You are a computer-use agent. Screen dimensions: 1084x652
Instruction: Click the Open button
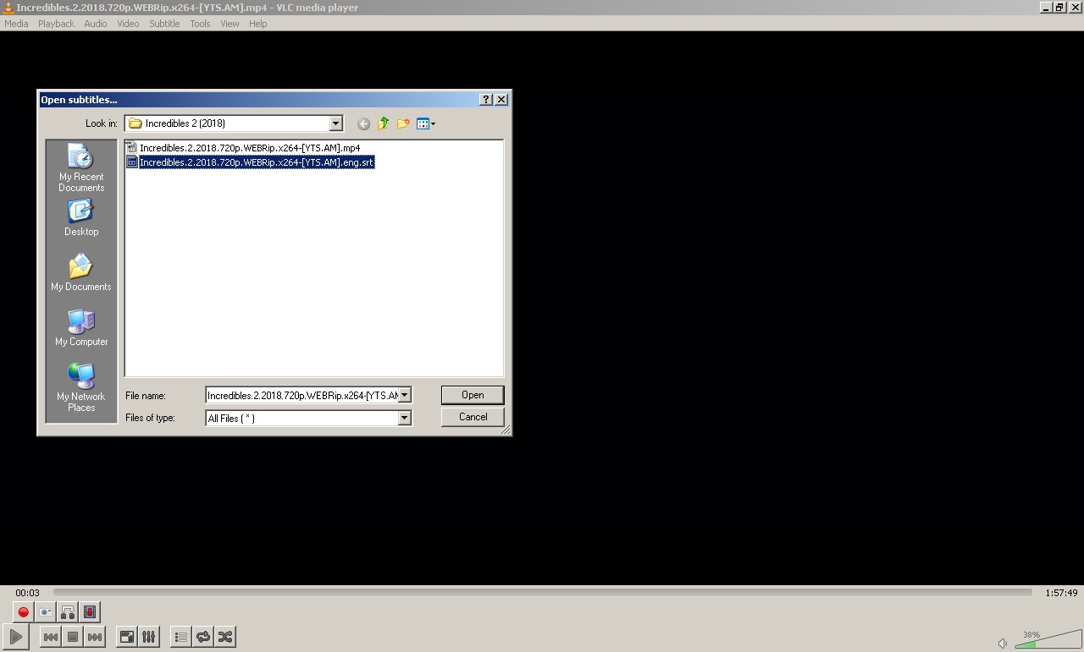coord(473,395)
